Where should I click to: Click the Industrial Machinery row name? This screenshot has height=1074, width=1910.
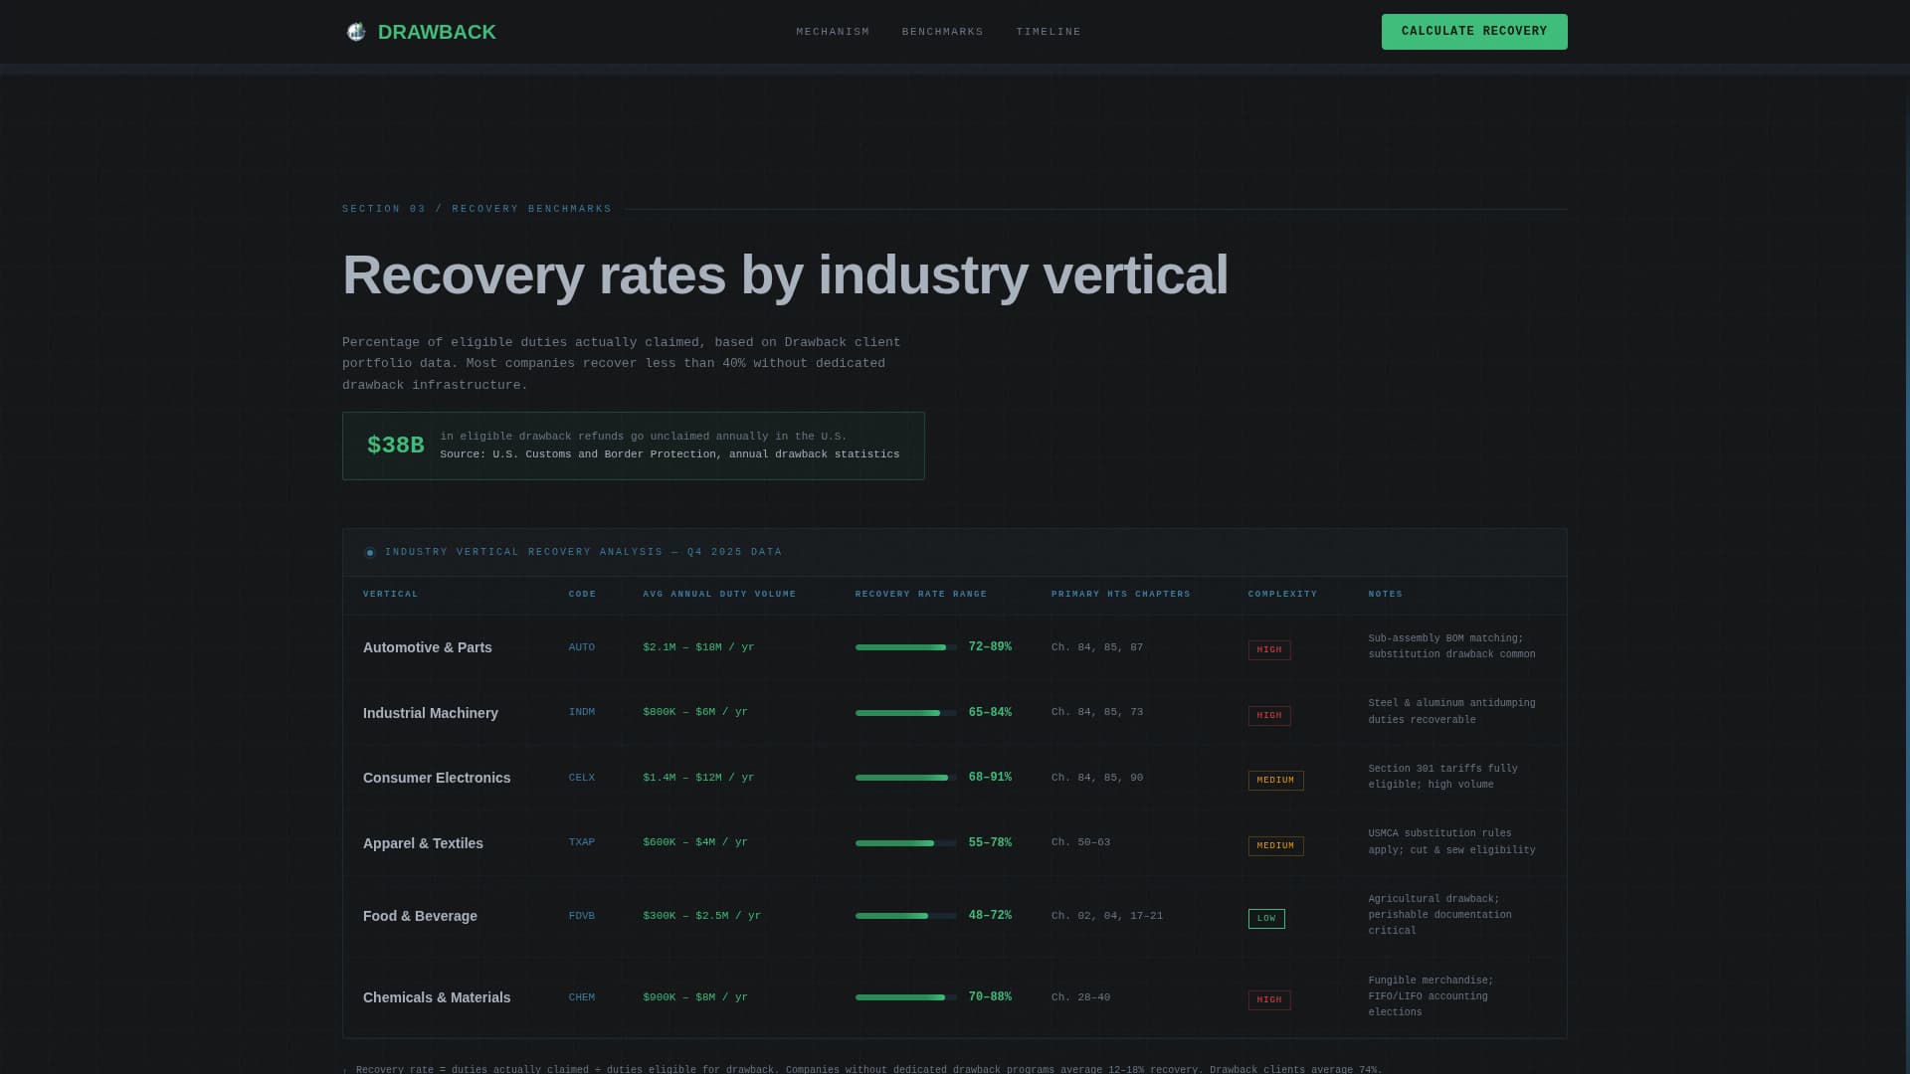[x=431, y=713]
